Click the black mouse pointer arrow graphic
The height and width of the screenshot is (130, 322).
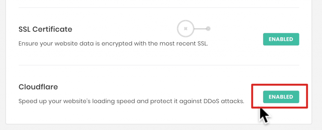coord(264,114)
